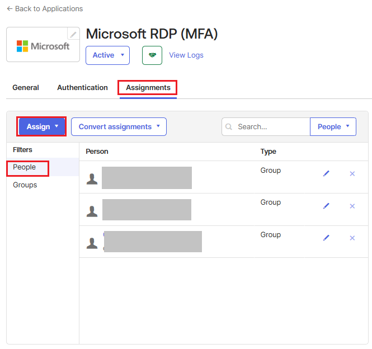The width and height of the screenshot is (372, 349).
Task: Filter assignments by People
Action: (x=25, y=167)
